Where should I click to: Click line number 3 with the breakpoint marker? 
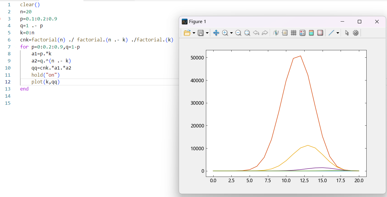tap(9, 19)
